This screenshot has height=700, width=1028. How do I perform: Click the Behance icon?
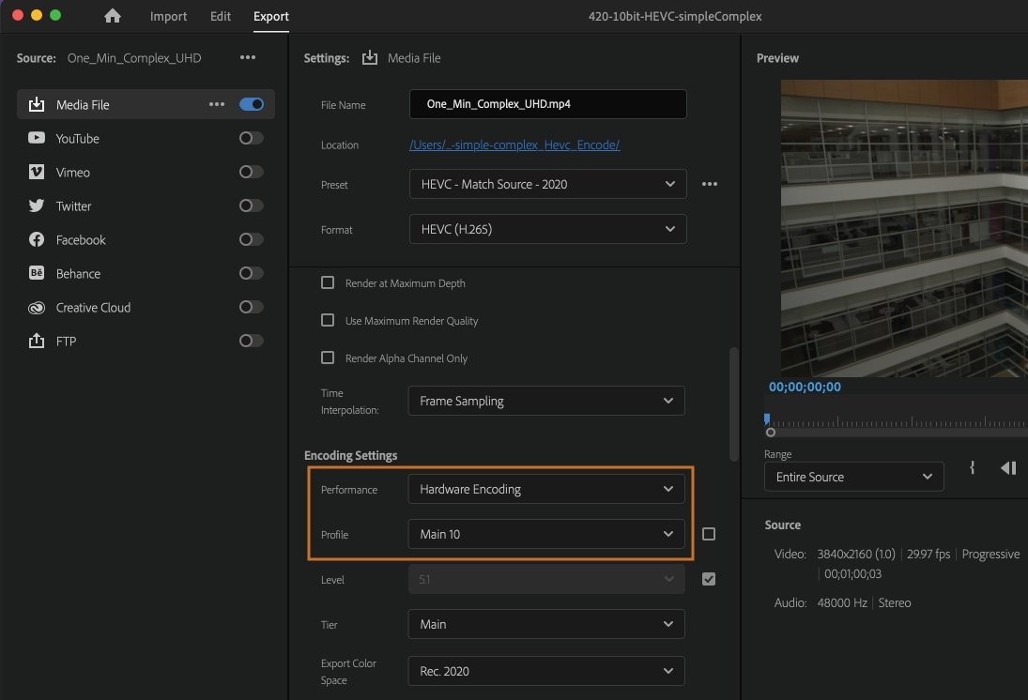click(37, 273)
